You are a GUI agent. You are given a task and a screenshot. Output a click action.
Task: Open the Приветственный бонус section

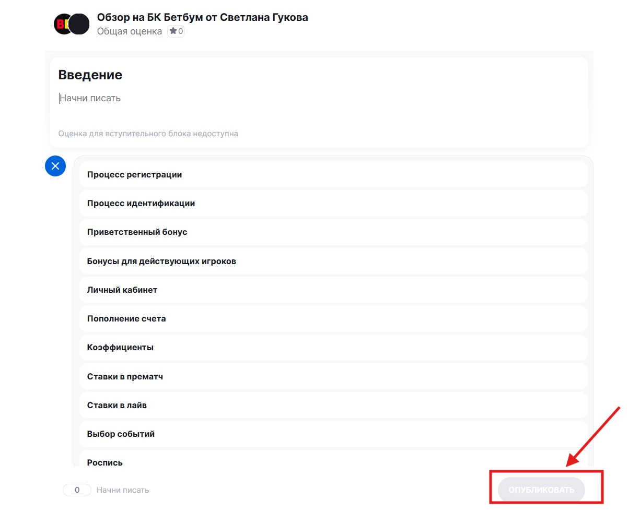[x=333, y=232]
